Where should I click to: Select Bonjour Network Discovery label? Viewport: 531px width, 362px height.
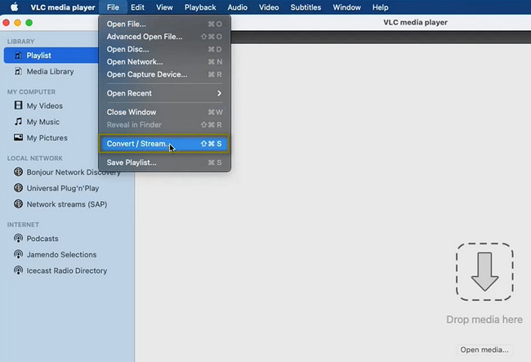tap(74, 172)
